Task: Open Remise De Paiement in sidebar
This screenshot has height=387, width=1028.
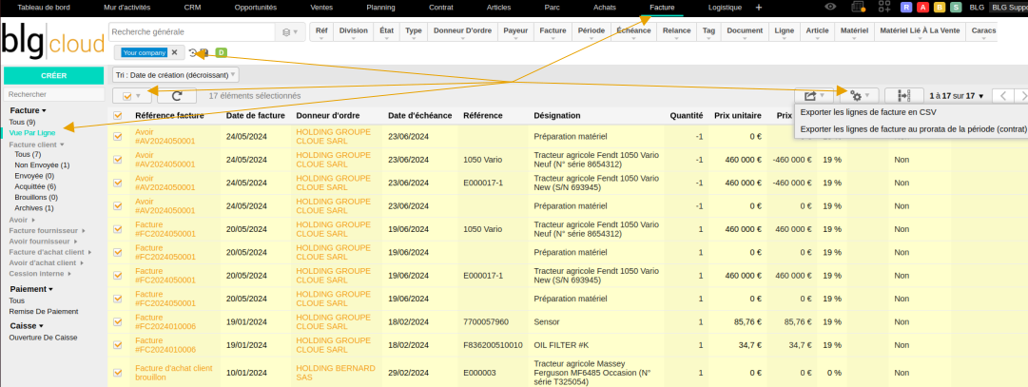Action: coord(44,311)
